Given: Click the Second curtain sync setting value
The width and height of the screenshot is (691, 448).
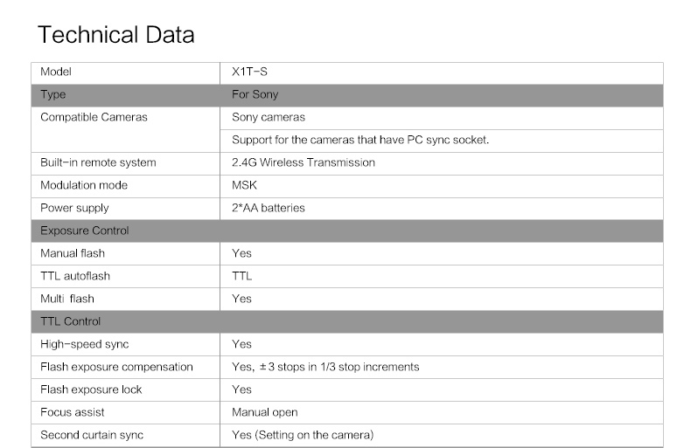Looking at the screenshot, I should (303, 435).
